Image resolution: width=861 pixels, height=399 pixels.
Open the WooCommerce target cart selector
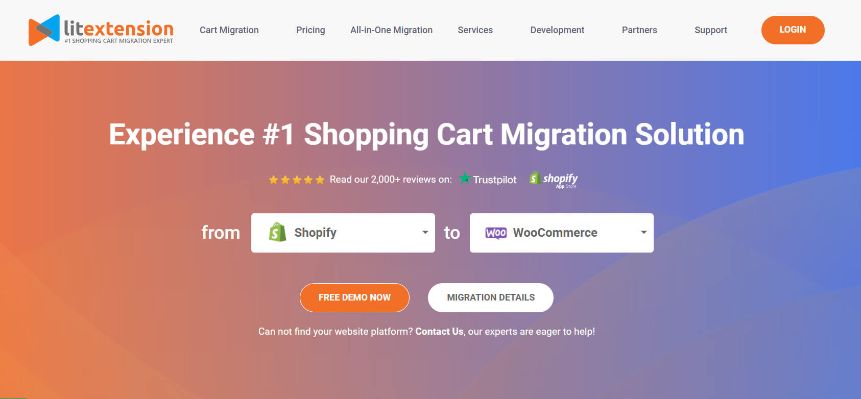point(562,233)
